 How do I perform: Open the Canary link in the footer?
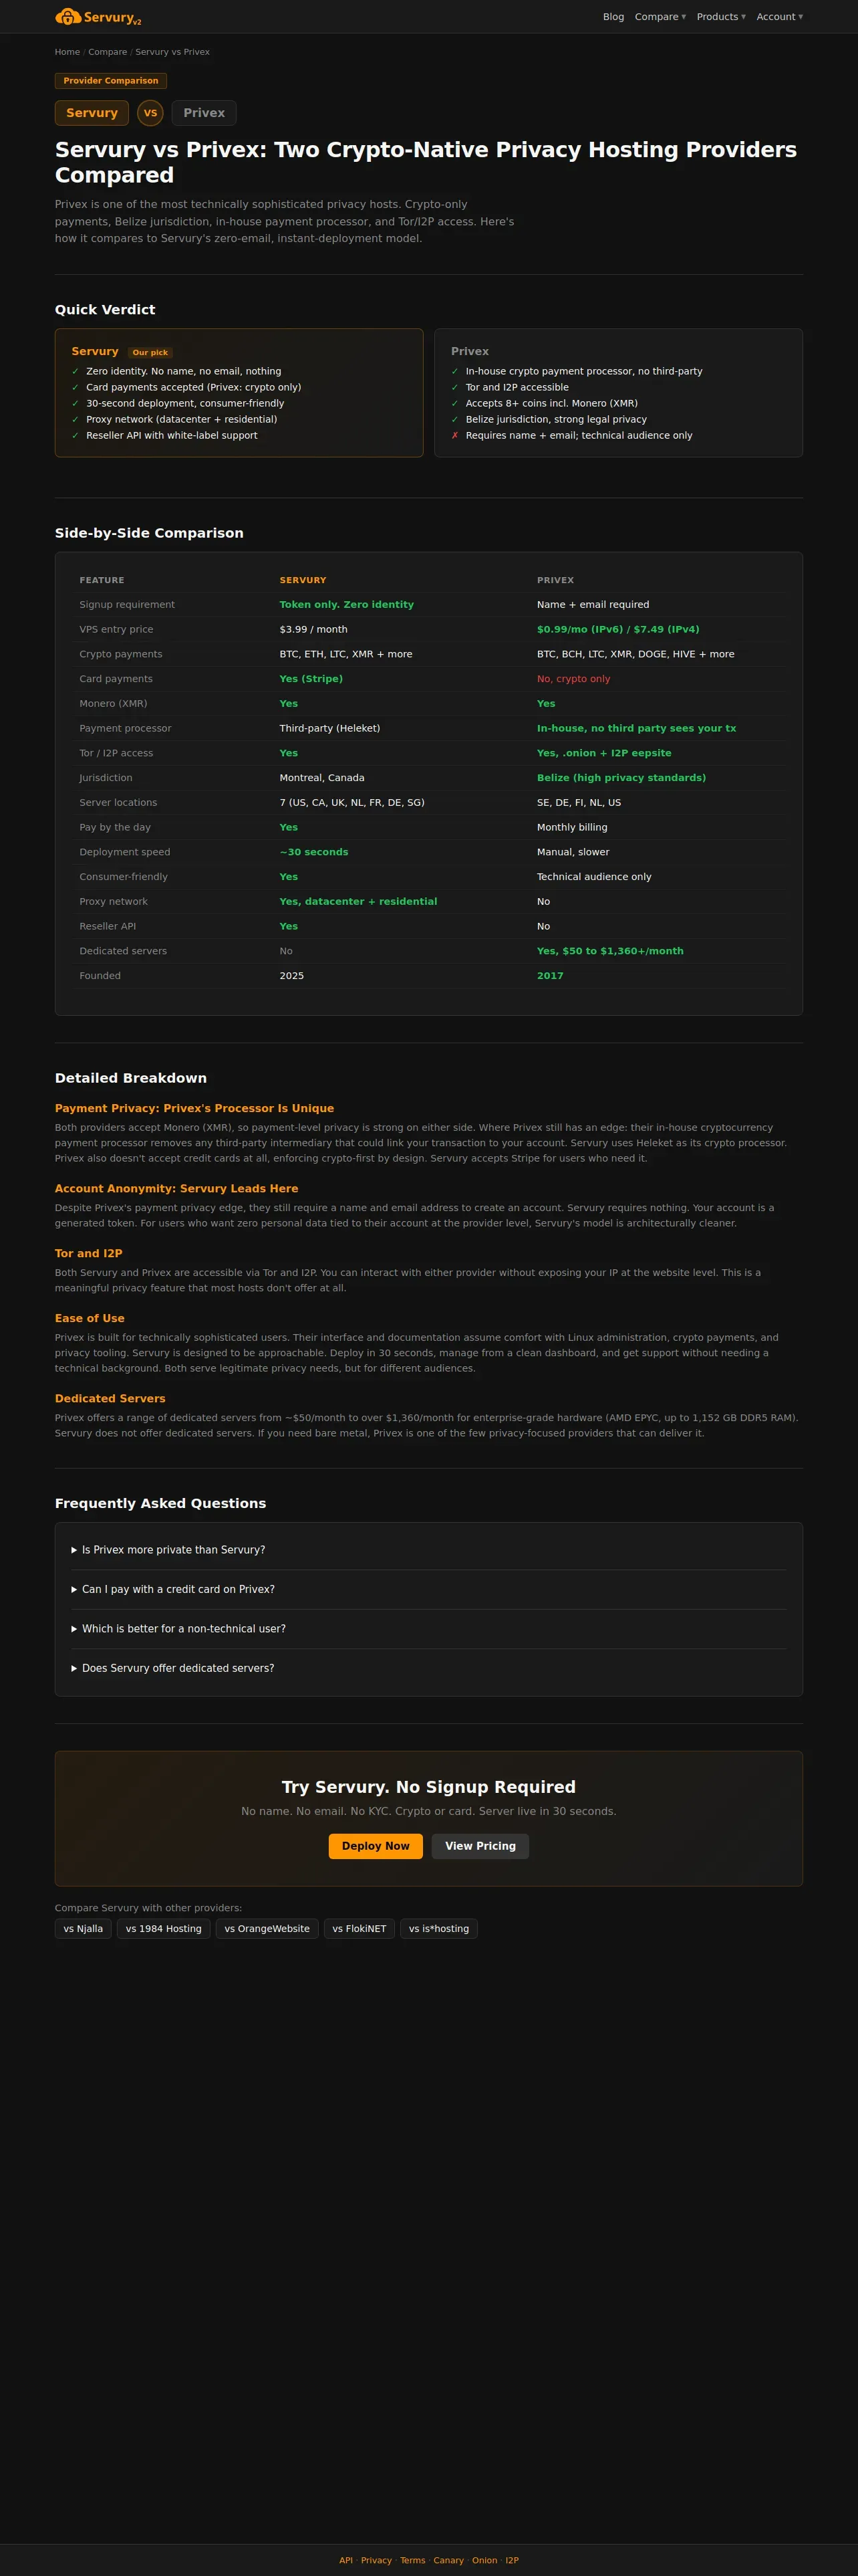[x=448, y=2561]
